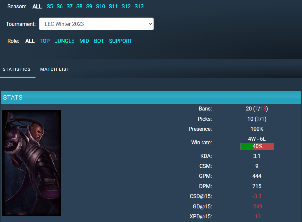
Task: Filter champion stats by SUPPORT role
Action: point(120,41)
